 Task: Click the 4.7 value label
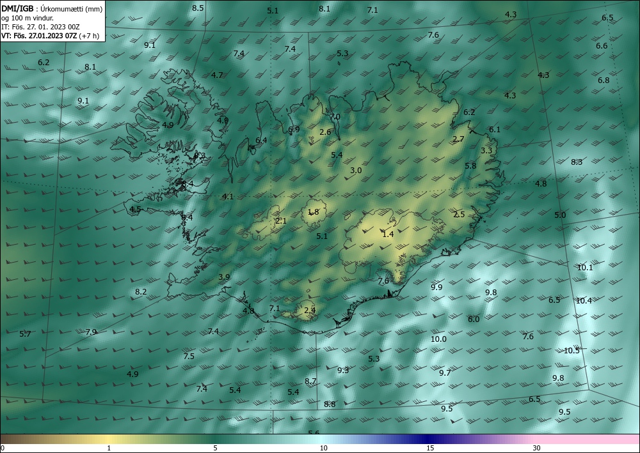coord(217,75)
